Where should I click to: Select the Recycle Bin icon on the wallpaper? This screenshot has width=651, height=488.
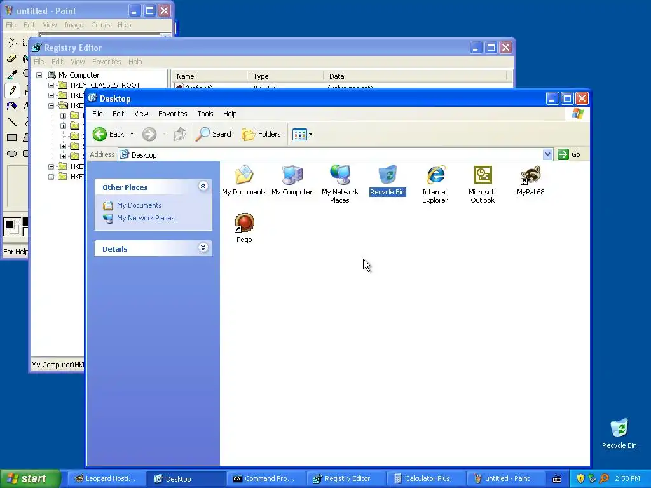619,433
